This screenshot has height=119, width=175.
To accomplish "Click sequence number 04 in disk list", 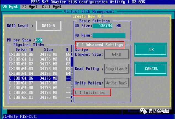I will pos(68,73).
